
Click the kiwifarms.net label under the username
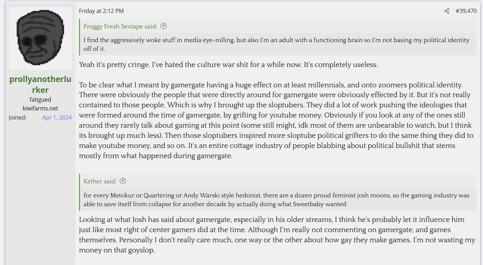pyautogui.click(x=40, y=108)
